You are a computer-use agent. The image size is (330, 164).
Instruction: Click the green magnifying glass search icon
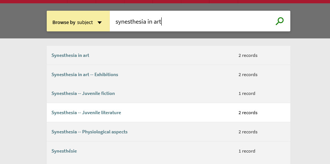[x=280, y=21]
